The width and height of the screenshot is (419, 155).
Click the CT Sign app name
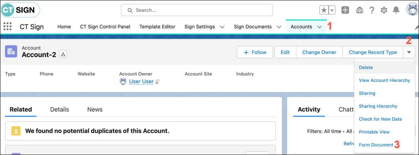[32, 27]
